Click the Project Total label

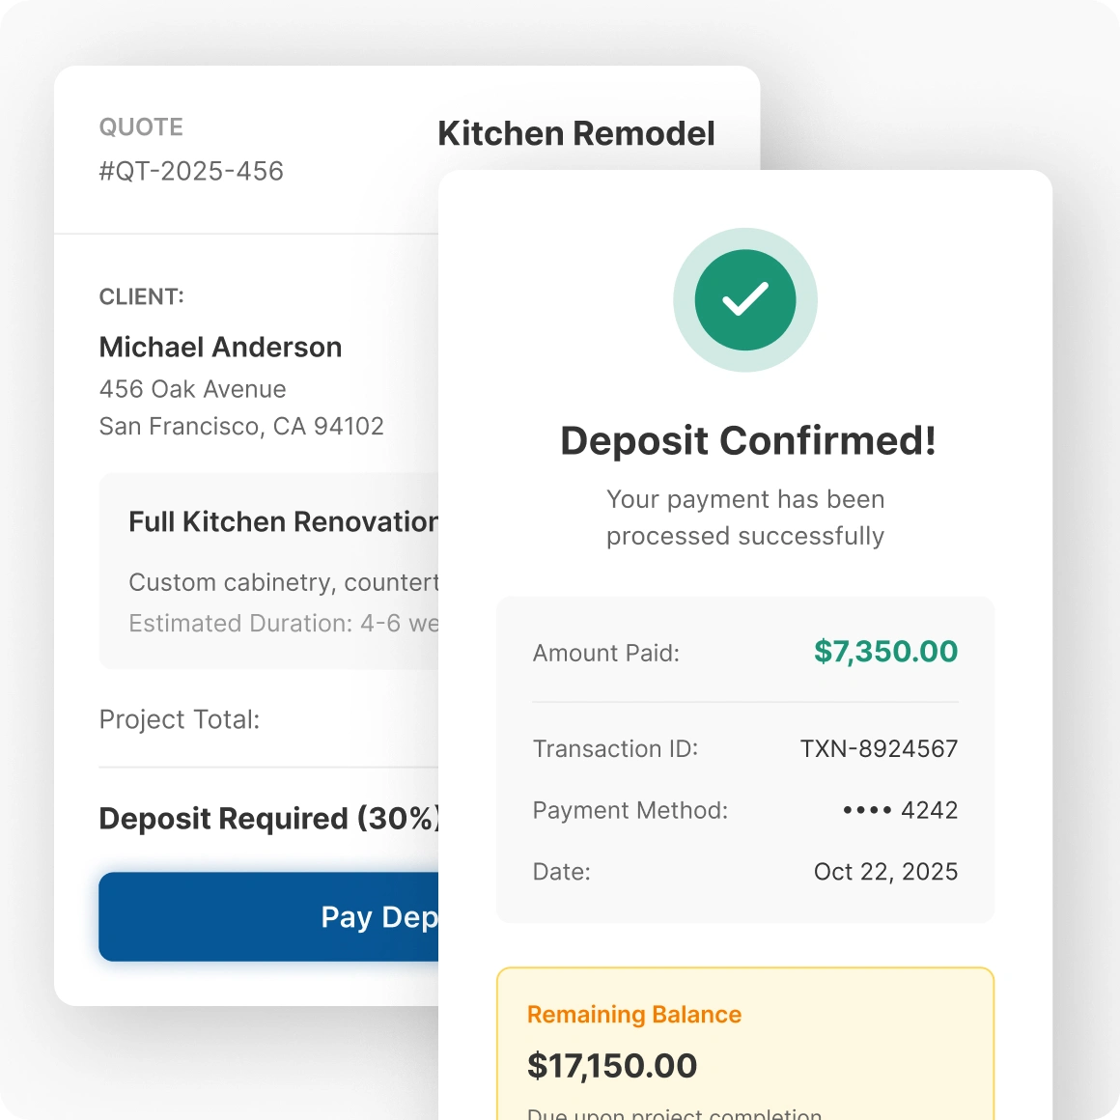click(x=180, y=720)
